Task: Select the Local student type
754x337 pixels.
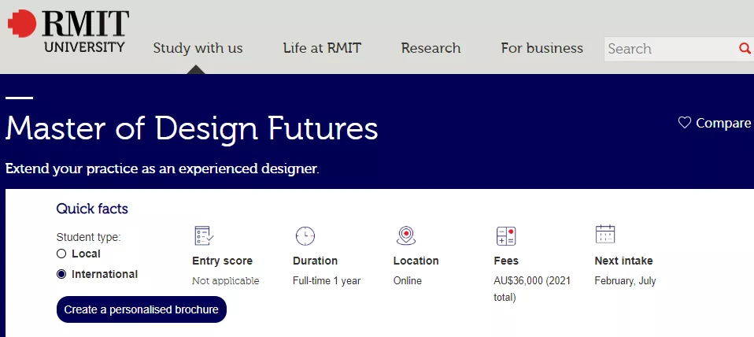Action: tap(61, 254)
